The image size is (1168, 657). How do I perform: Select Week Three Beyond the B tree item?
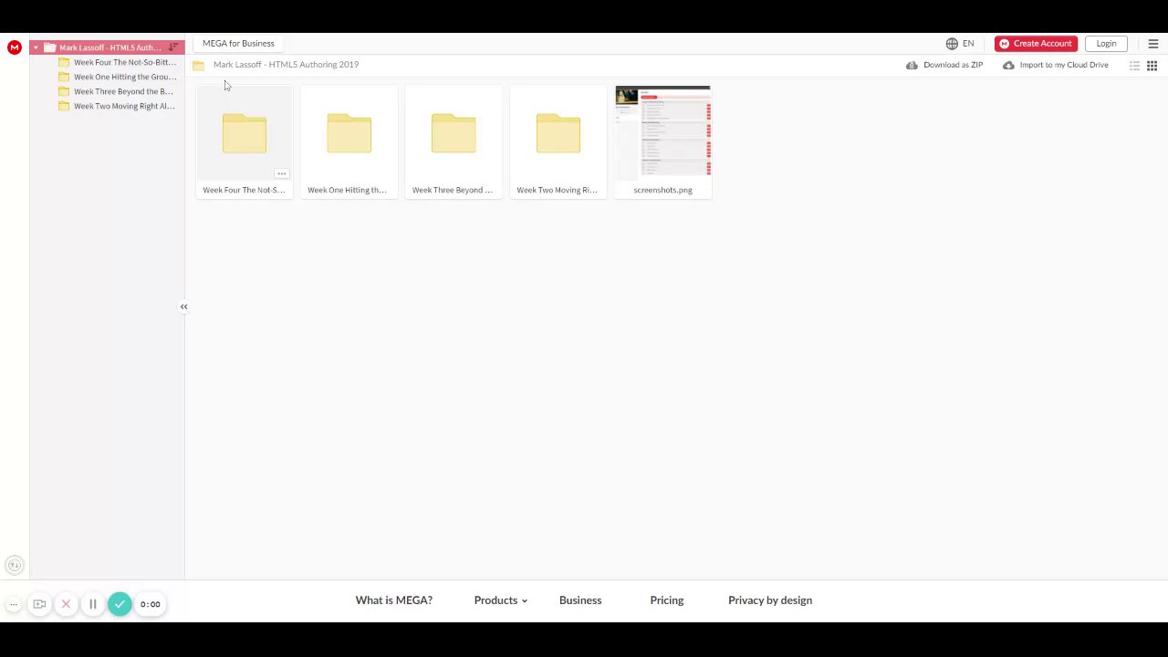point(115,91)
